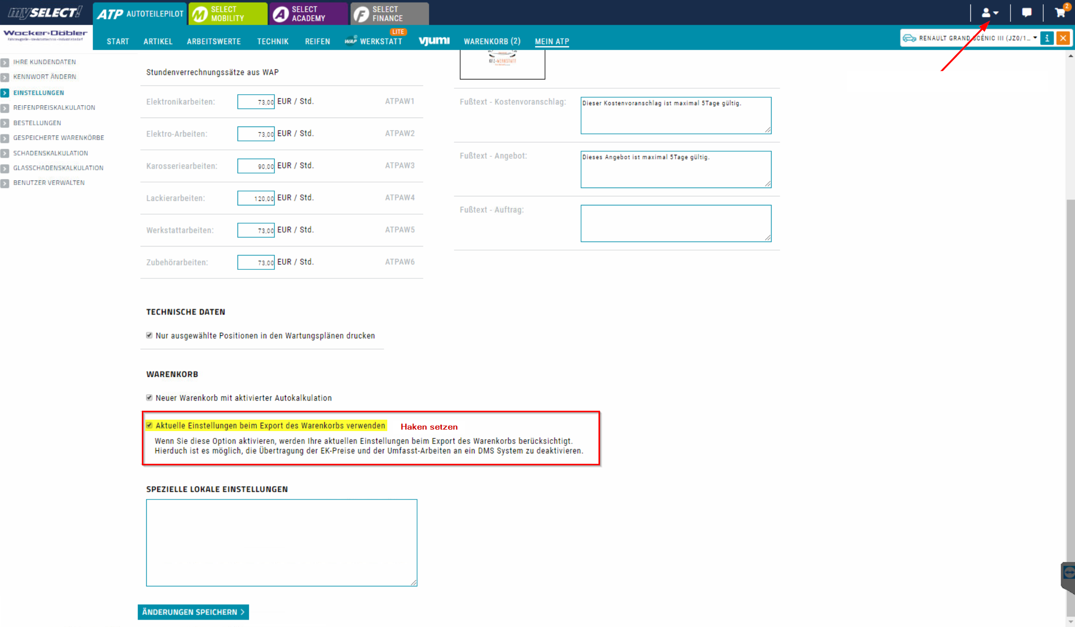
Task: Open IHRE KUNDENDATEN link
Action: (45, 62)
